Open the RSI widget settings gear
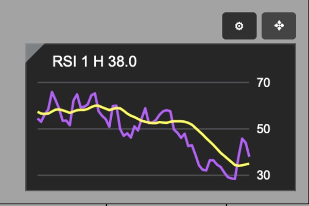309x206 pixels. click(x=239, y=26)
